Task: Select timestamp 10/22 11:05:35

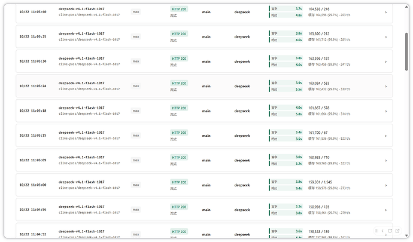Action: (33, 36)
